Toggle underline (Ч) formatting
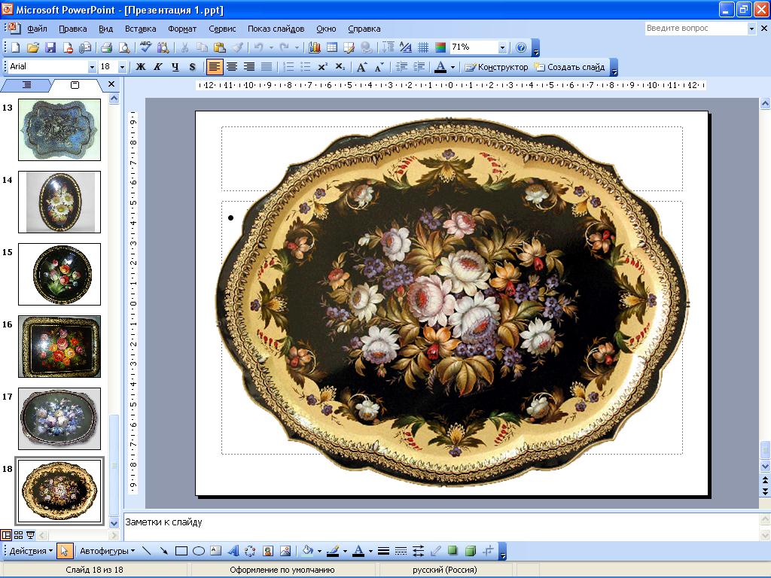Viewport: 771px width, 578px height. click(175, 67)
